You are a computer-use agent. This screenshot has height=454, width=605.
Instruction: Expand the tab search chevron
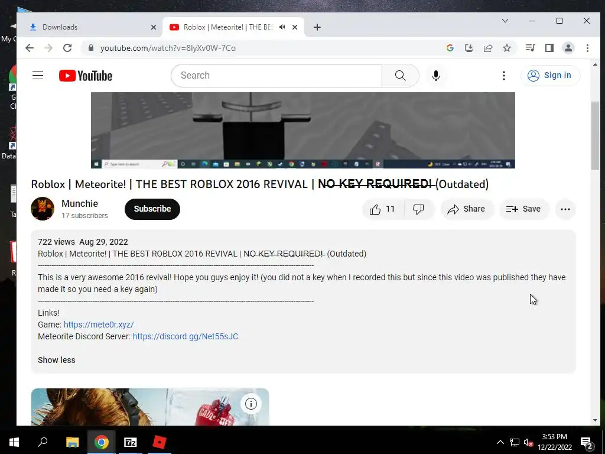coord(505,21)
